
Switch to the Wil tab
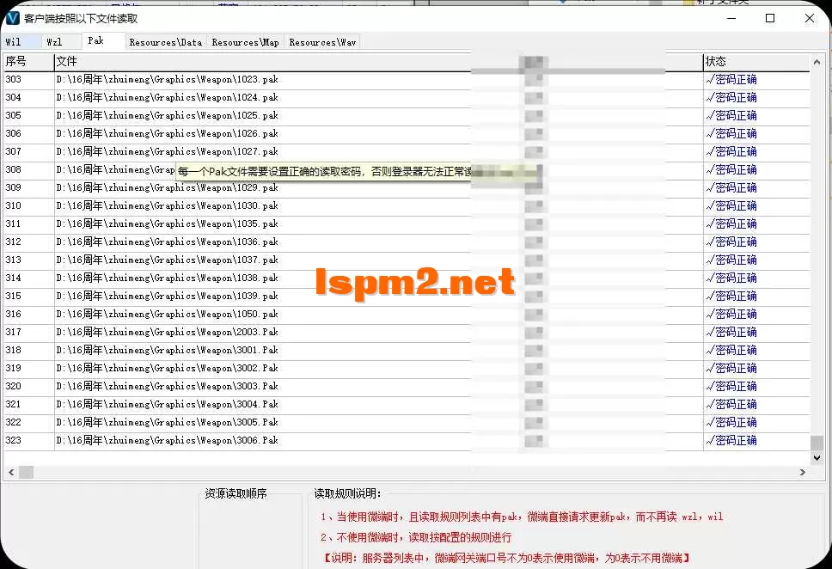(x=21, y=42)
